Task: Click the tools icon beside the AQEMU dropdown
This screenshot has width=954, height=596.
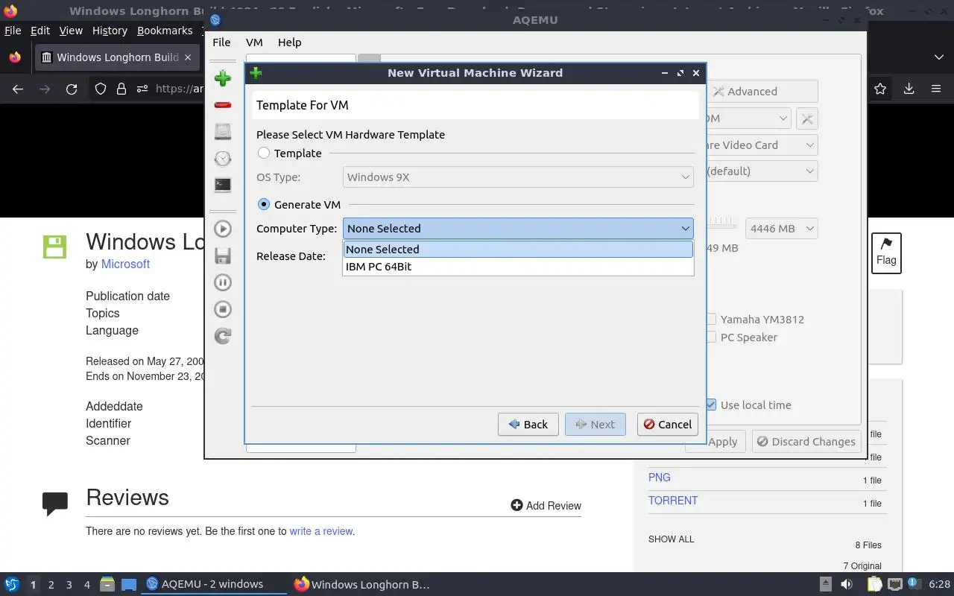Action: click(806, 118)
